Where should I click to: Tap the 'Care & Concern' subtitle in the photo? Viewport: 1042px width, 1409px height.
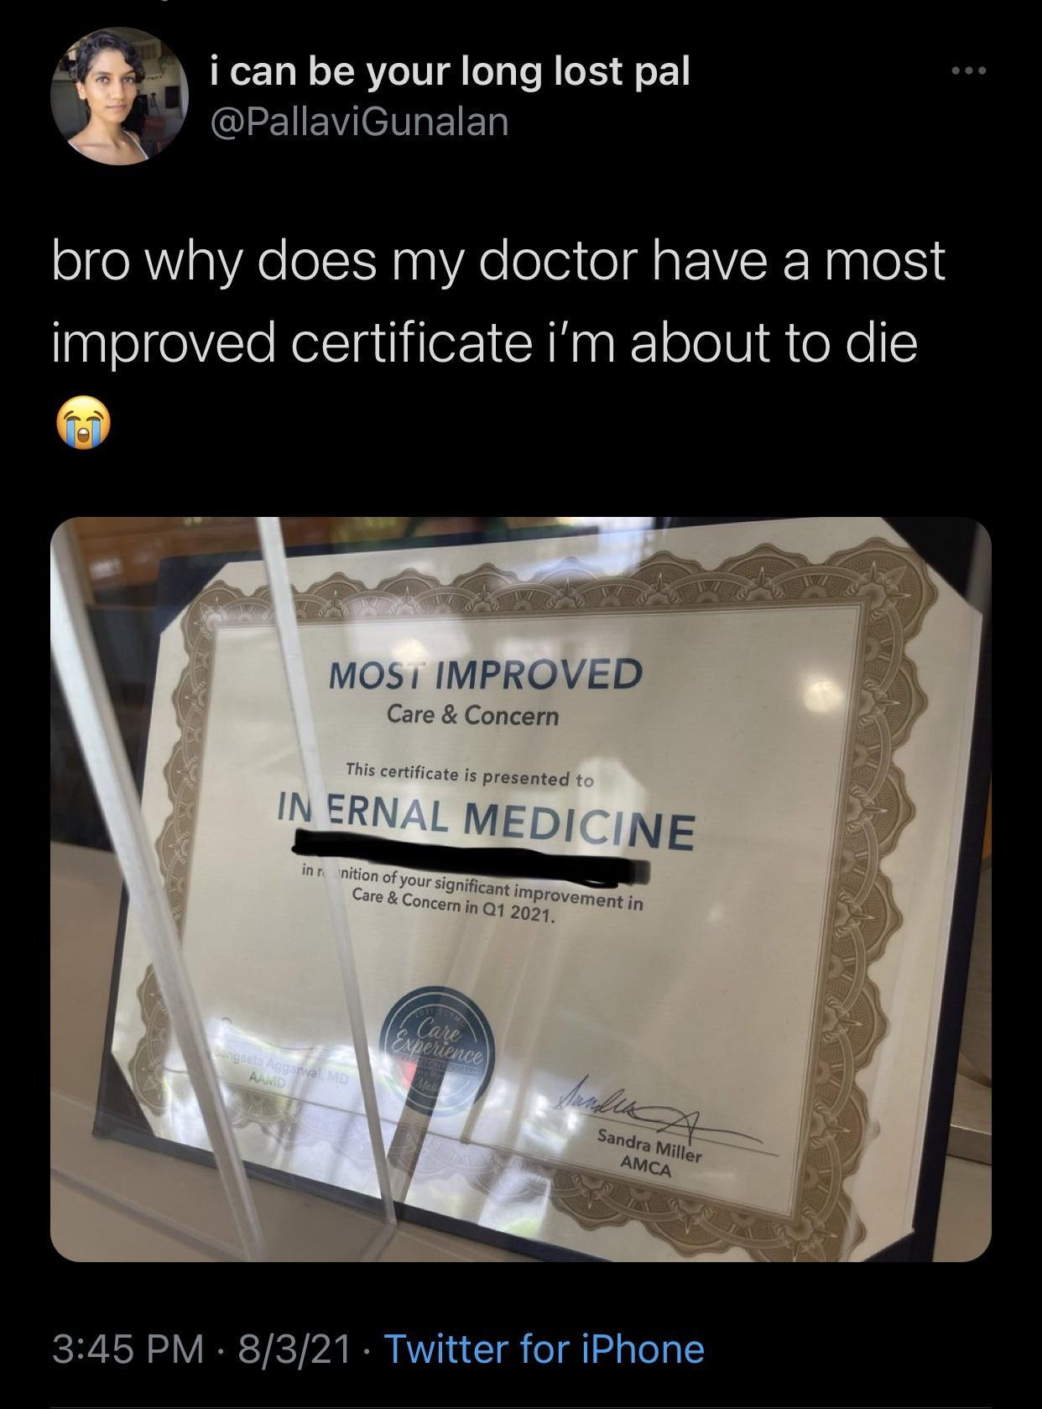[x=472, y=716]
